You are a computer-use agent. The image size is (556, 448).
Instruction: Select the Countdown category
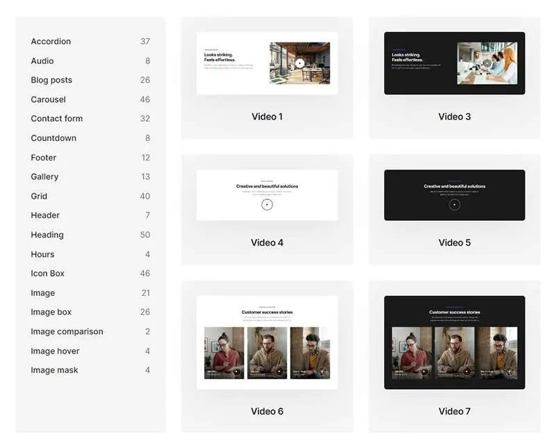coord(54,138)
